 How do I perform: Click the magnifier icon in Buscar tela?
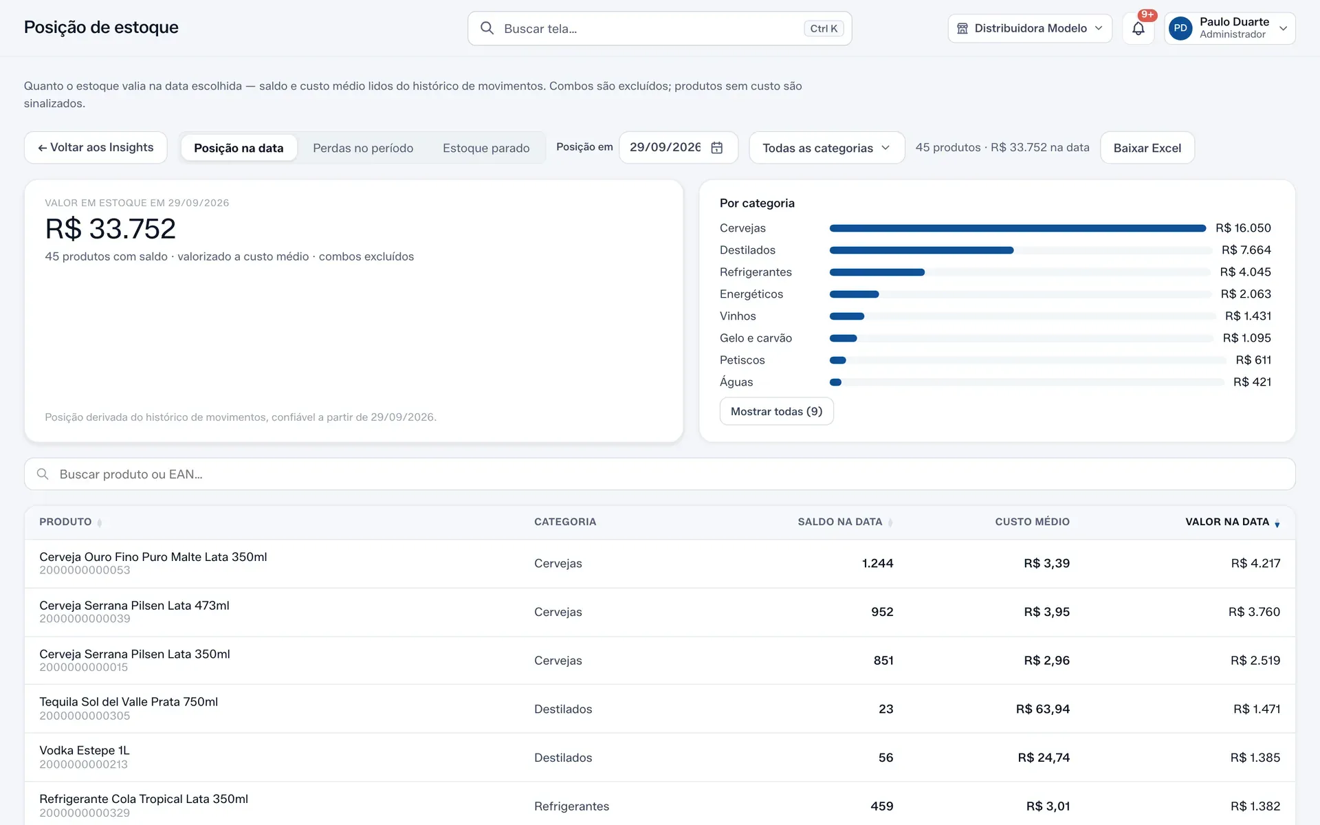click(487, 28)
